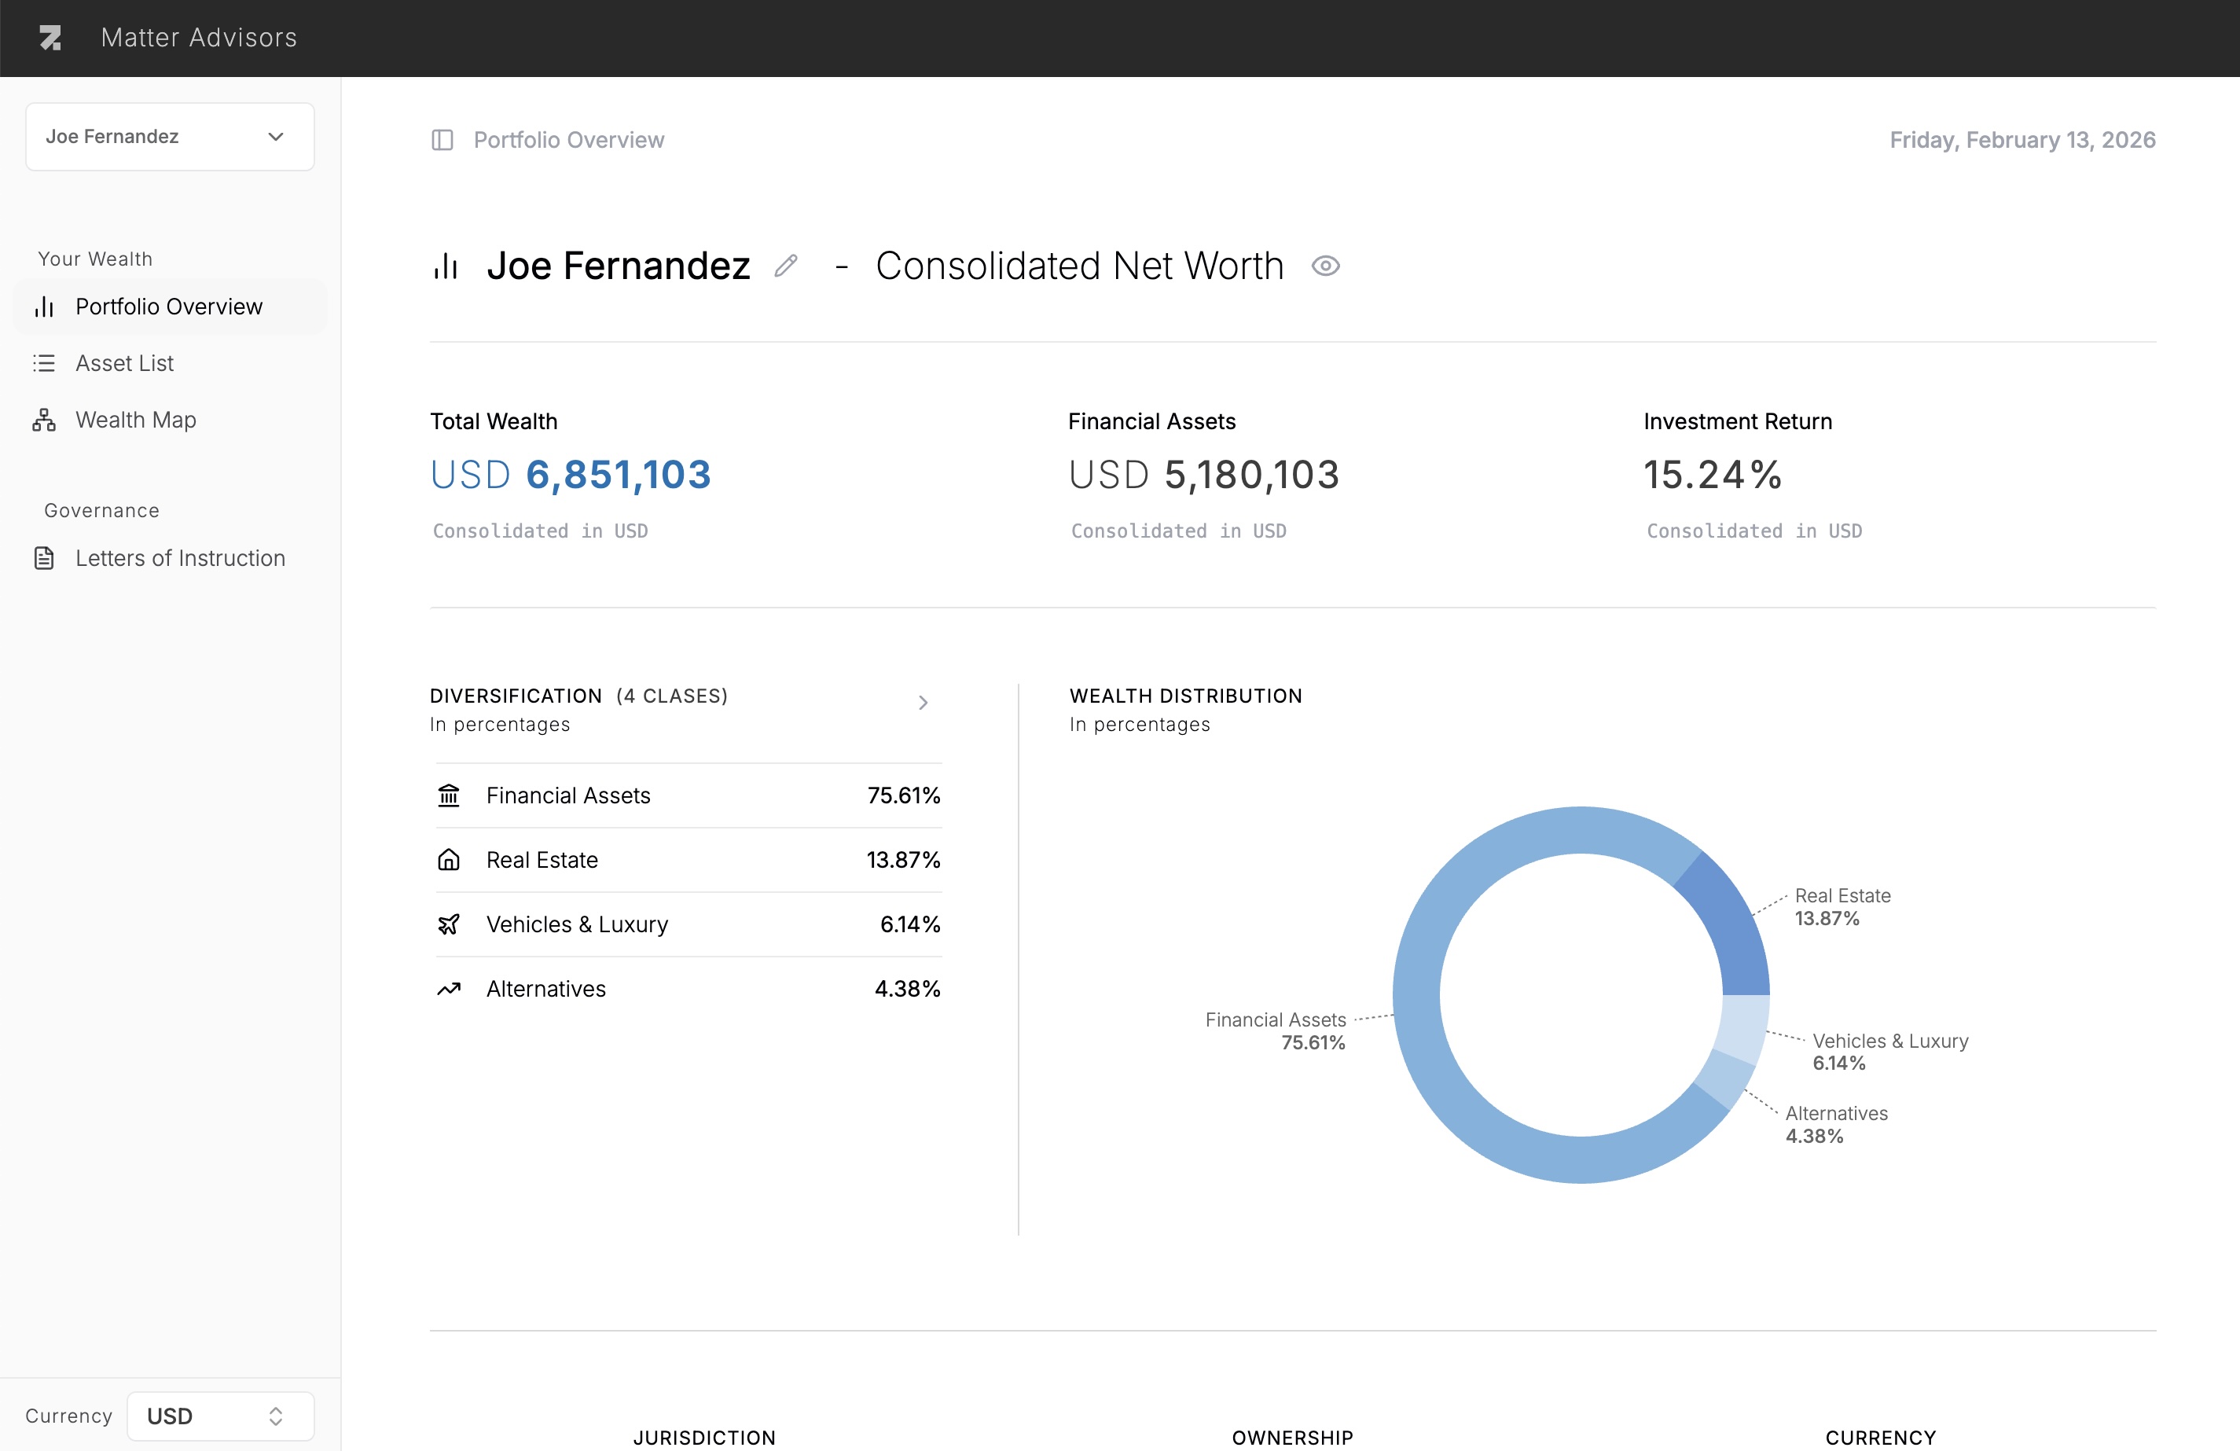Image resolution: width=2240 pixels, height=1451 pixels.
Task: Expand the Diversification section chevron
Action: click(924, 702)
